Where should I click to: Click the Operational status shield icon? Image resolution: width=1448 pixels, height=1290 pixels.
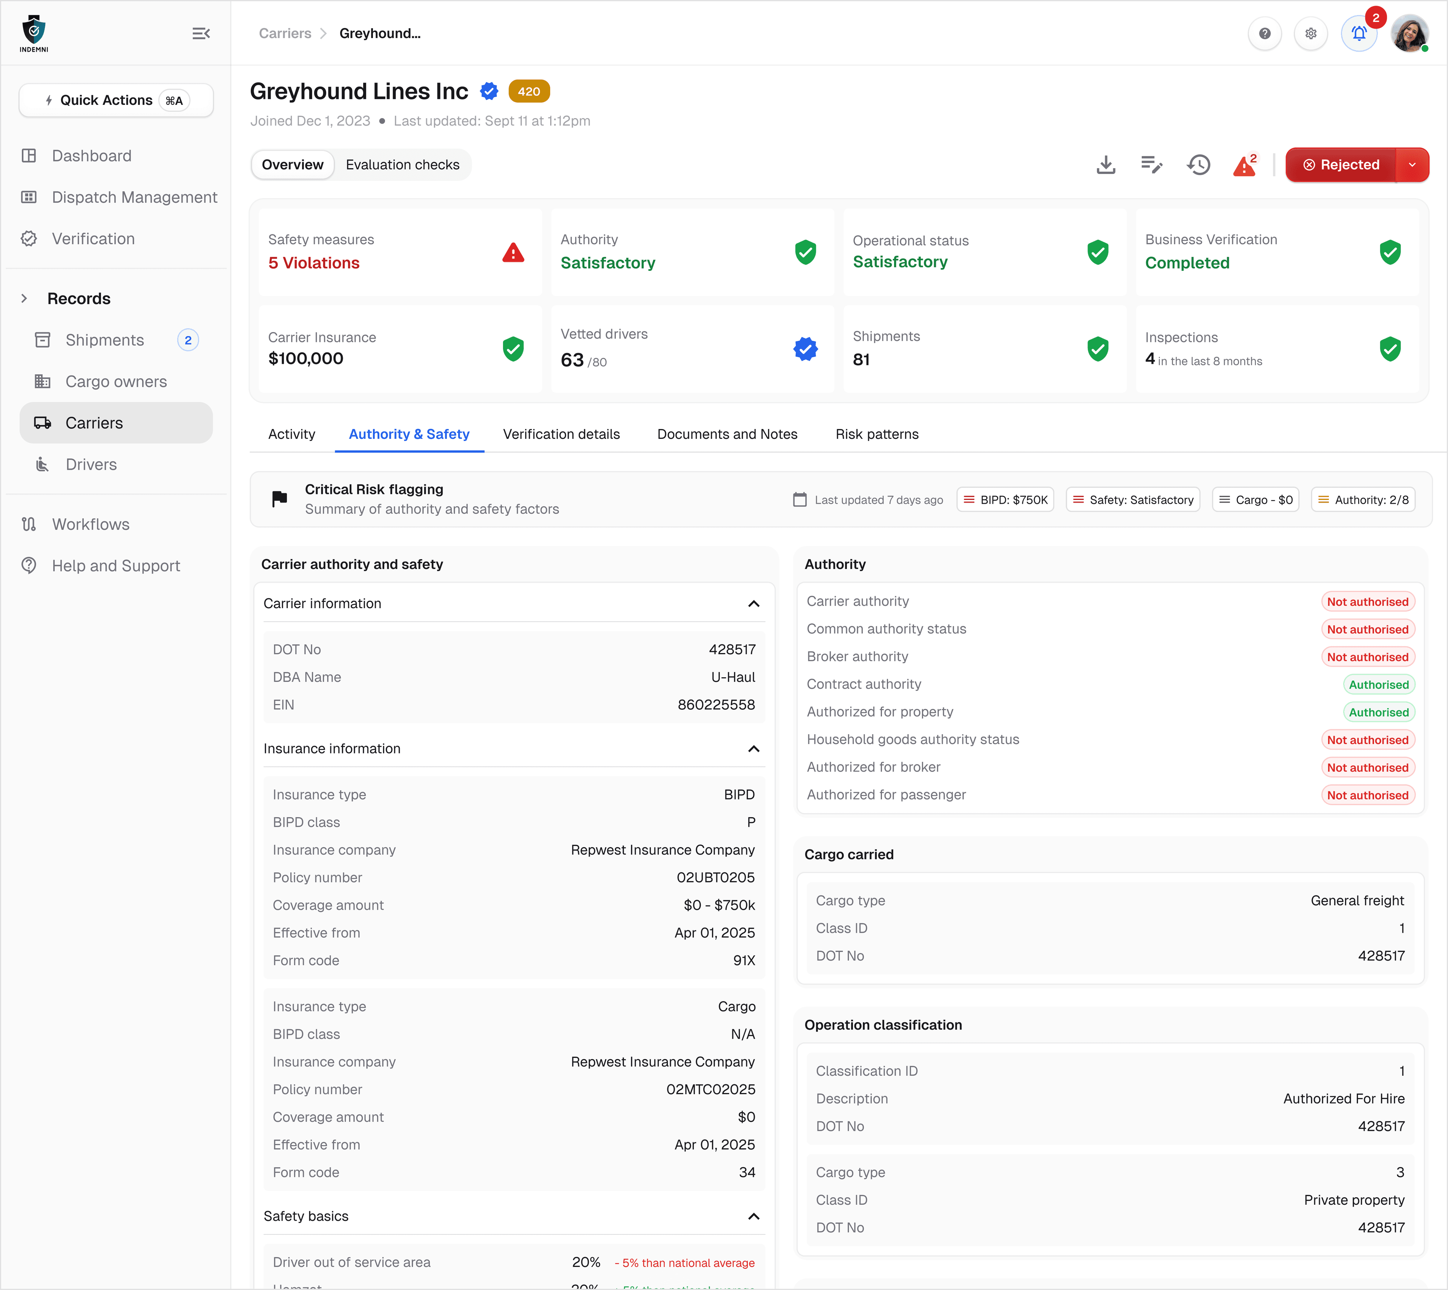(x=1098, y=252)
